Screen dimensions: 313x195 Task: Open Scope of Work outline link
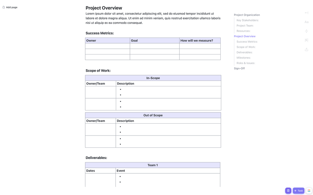[246, 47]
